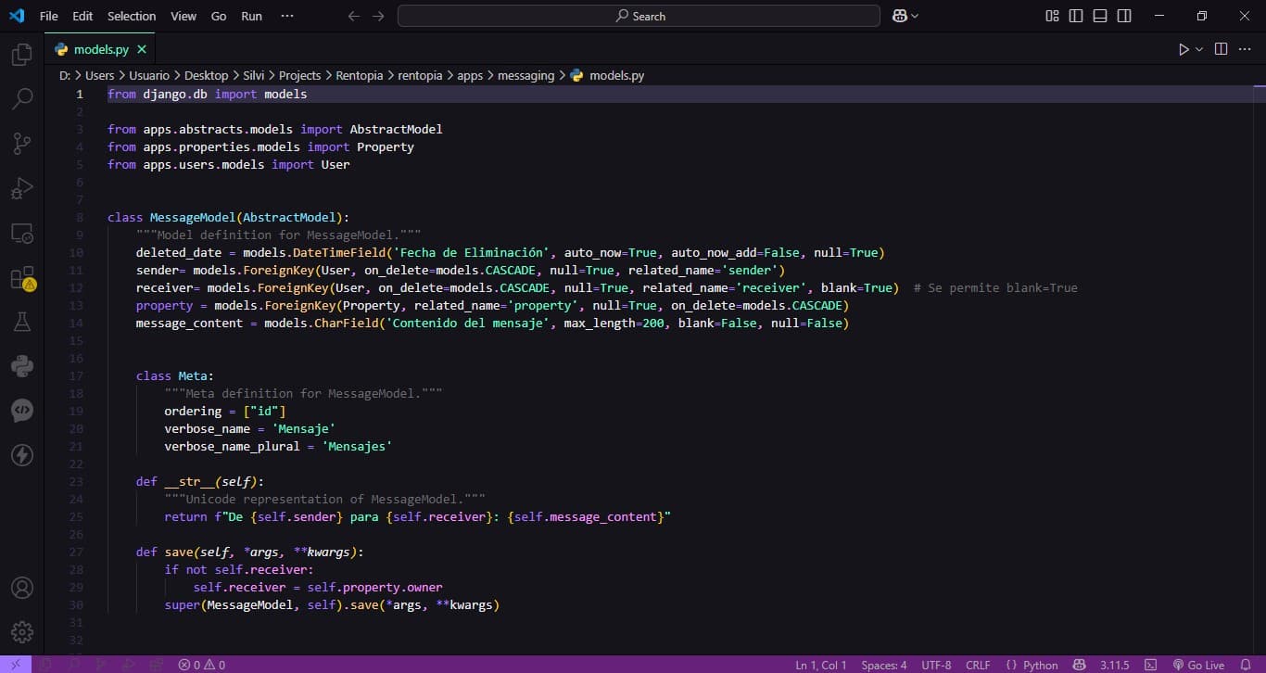The width and height of the screenshot is (1266, 673).
Task: Open the File menu
Action: (48, 16)
